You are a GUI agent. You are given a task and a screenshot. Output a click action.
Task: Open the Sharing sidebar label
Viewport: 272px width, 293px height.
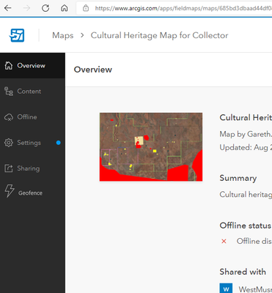pyautogui.click(x=29, y=168)
